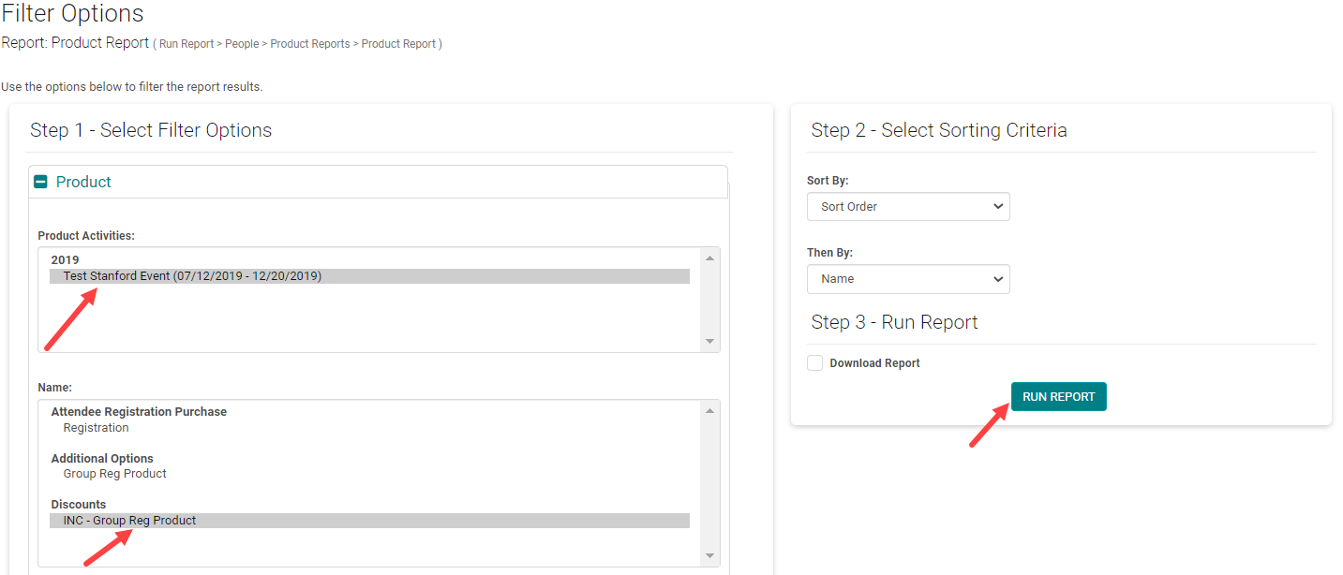Image resolution: width=1343 pixels, height=575 pixels.
Task: Select Registration in the Name list
Action: [x=96, y=428]
